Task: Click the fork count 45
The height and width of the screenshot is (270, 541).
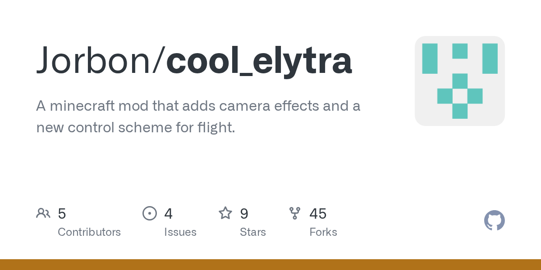Action: pos(318,214)
